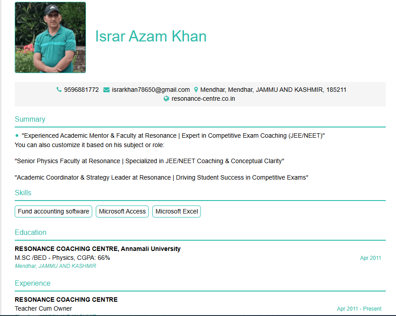
Task: Click the israrkhan78650@gmail.com email address
Action: 151,90
